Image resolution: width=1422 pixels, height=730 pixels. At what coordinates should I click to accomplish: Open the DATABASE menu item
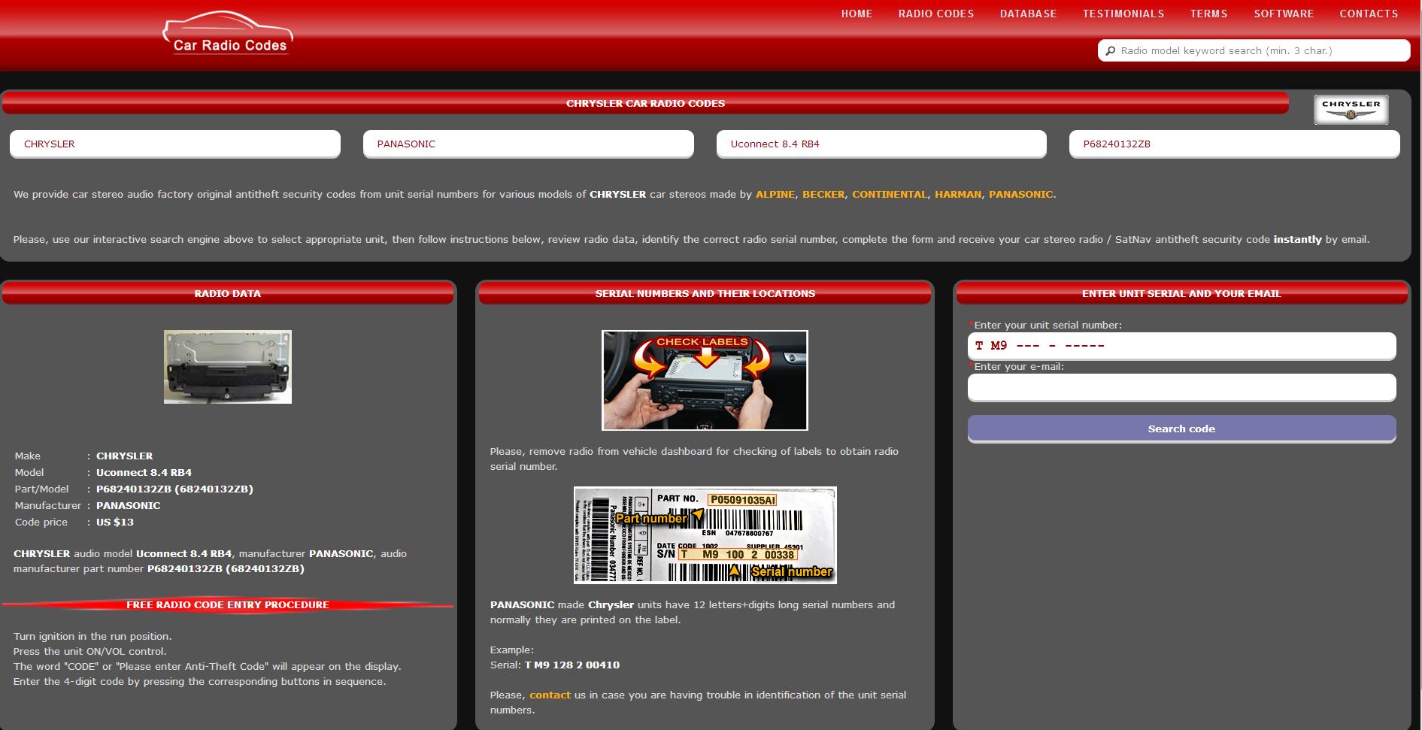tap(1028, 14)
